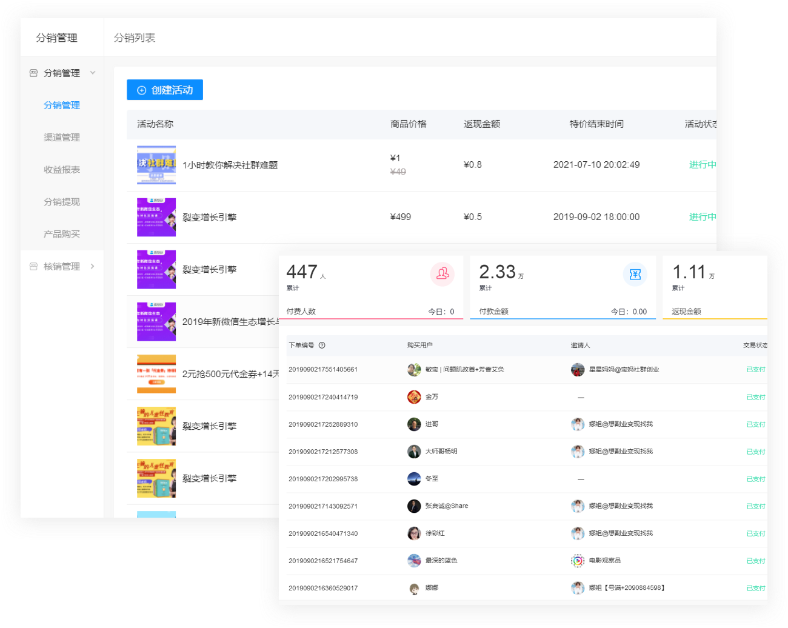Select highlighted 分销管理 submenu item
This screenshot has height=628, width=788.
(62, 105)
